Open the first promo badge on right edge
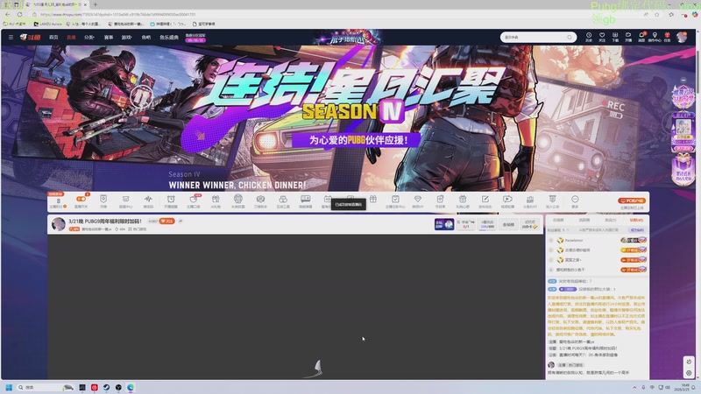 coord(683,96)
